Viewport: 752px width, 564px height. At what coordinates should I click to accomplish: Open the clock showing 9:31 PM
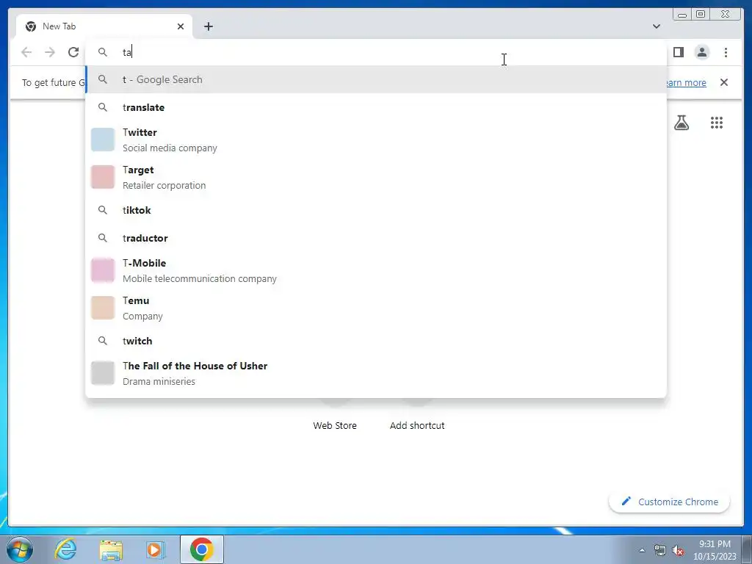pos(715,549)
